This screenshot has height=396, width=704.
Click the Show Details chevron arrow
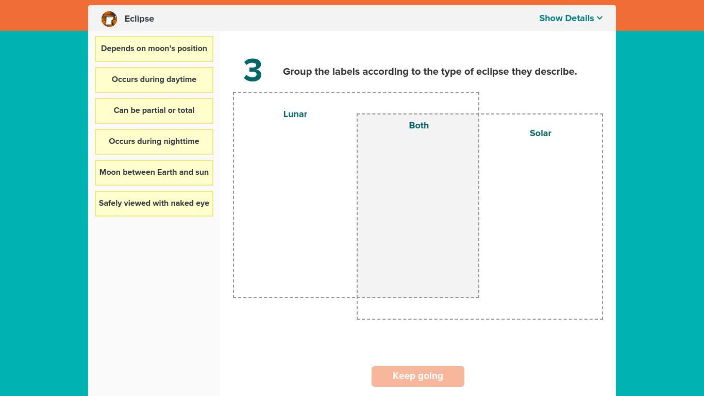pos(600,18)
